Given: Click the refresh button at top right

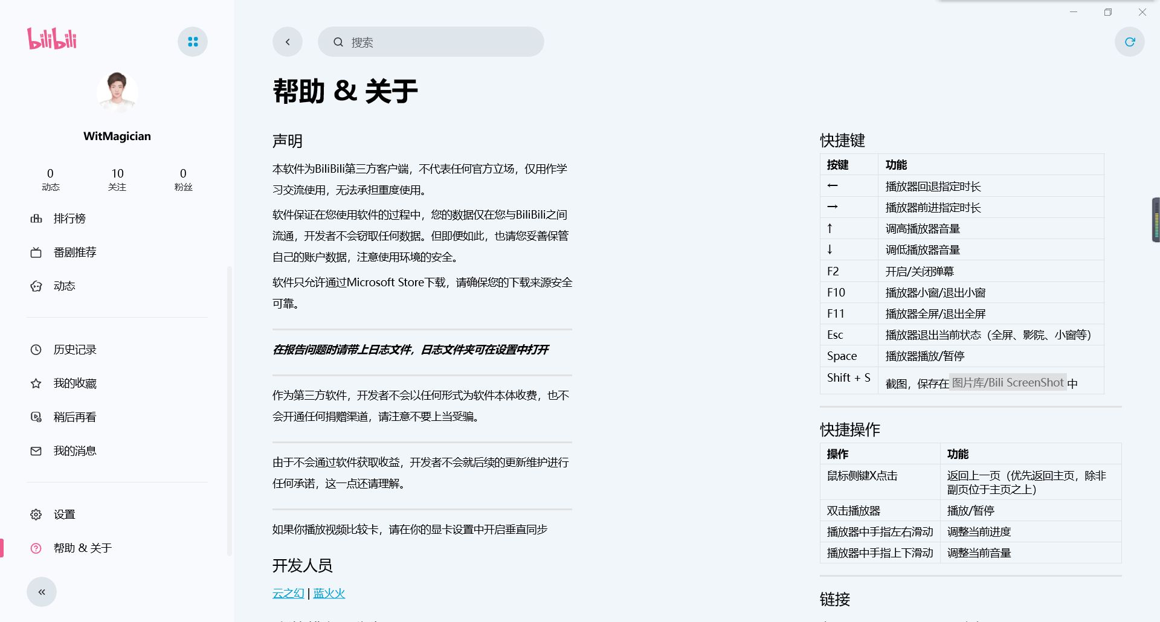Looking at the screenshot, I should [1130, 42].
